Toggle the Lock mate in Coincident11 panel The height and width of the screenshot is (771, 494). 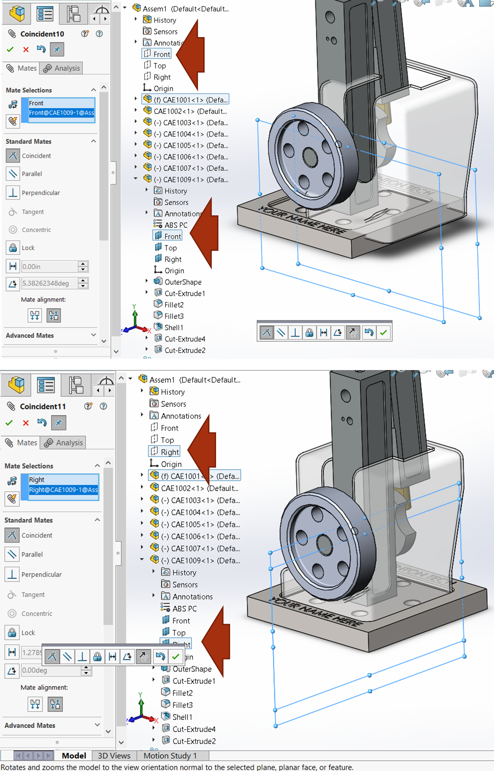12,632
